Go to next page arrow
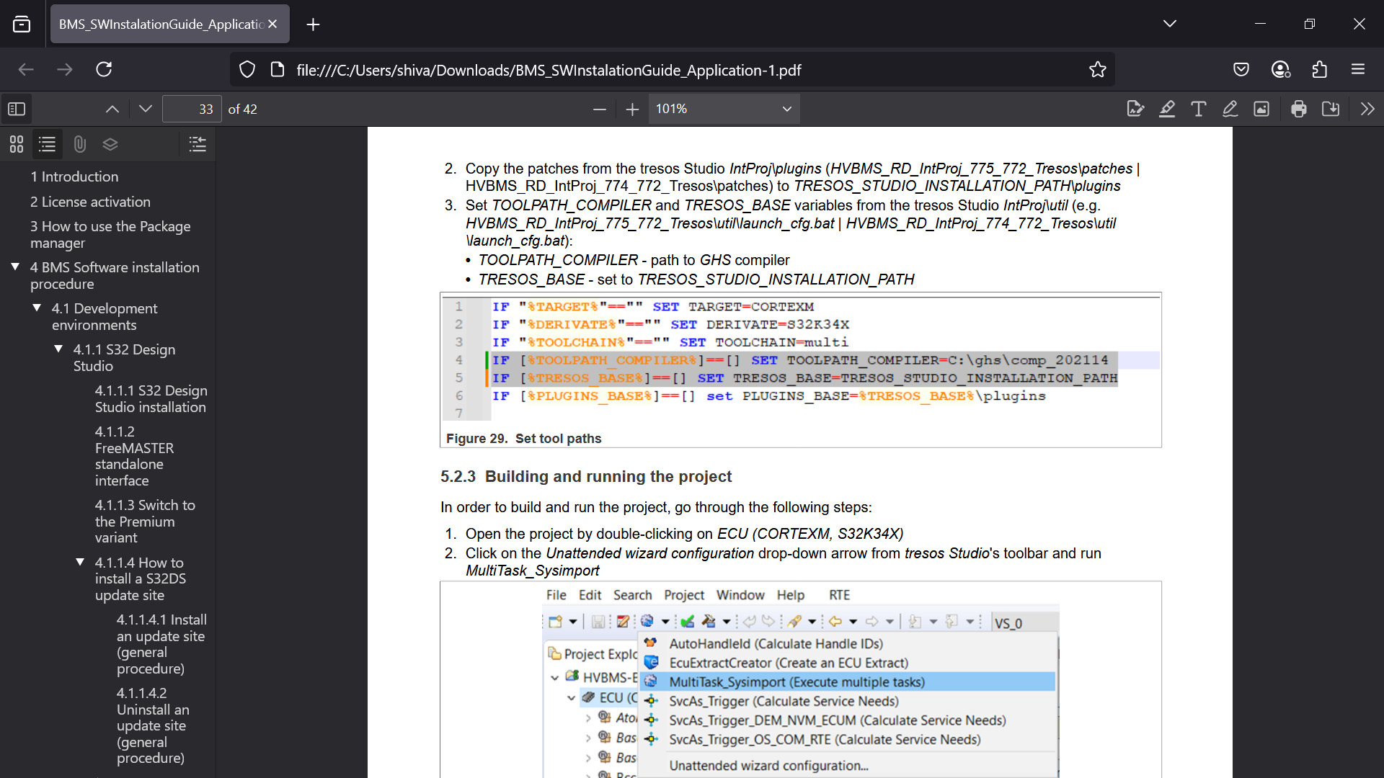1384x778 pixels. 146,109
